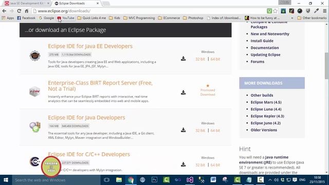This screenshot has height=185, width=329.
Task: Open the Other bookmarks folder
Action: click(312, 18)
